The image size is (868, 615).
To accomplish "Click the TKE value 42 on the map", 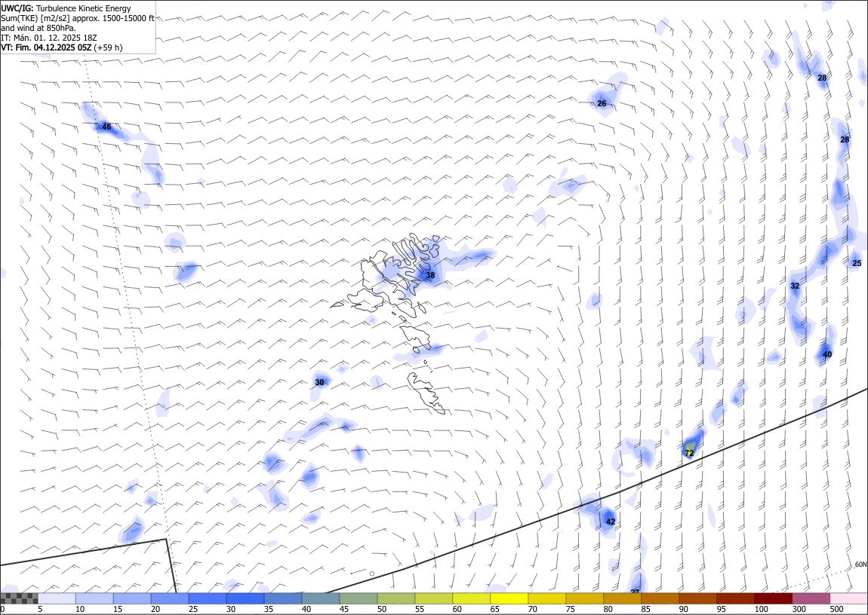I will tap(611, 522).
